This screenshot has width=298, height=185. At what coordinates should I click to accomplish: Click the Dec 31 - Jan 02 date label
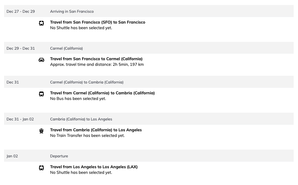click(20, 119)
